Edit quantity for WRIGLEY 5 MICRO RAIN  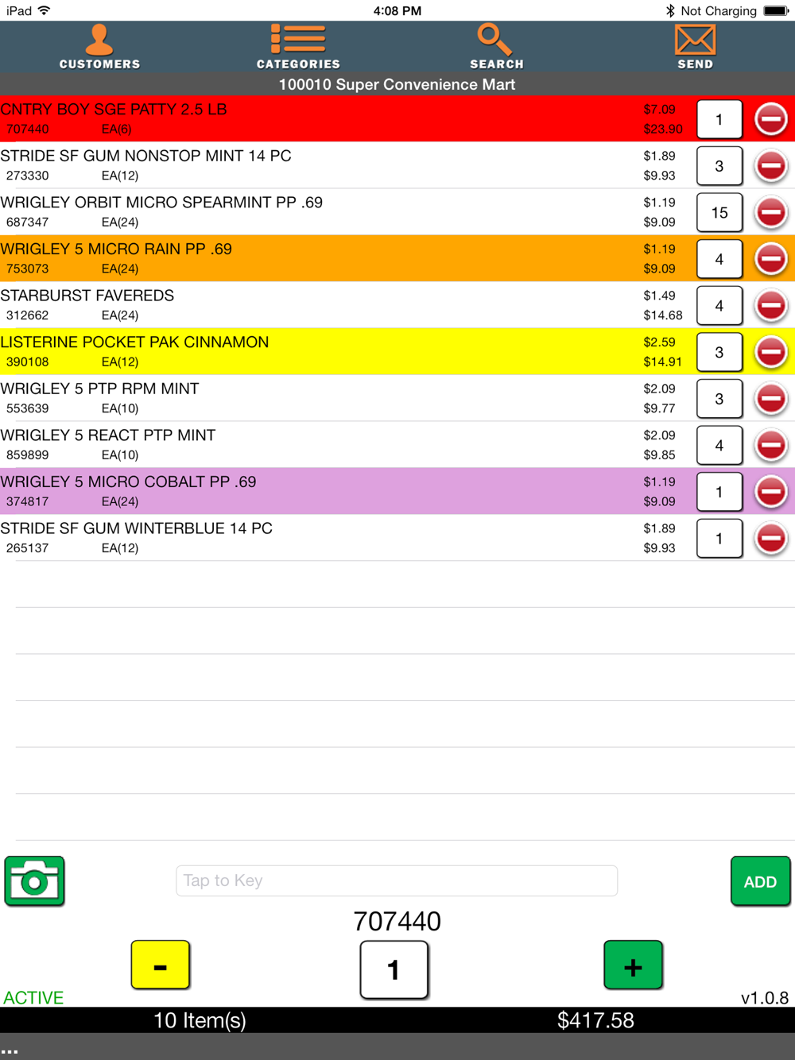click(719, 259)
